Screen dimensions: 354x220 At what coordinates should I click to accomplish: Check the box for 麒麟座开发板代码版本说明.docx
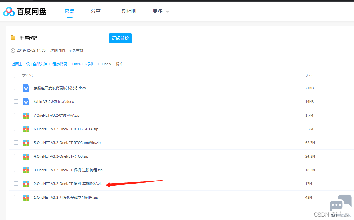[16, 88]
